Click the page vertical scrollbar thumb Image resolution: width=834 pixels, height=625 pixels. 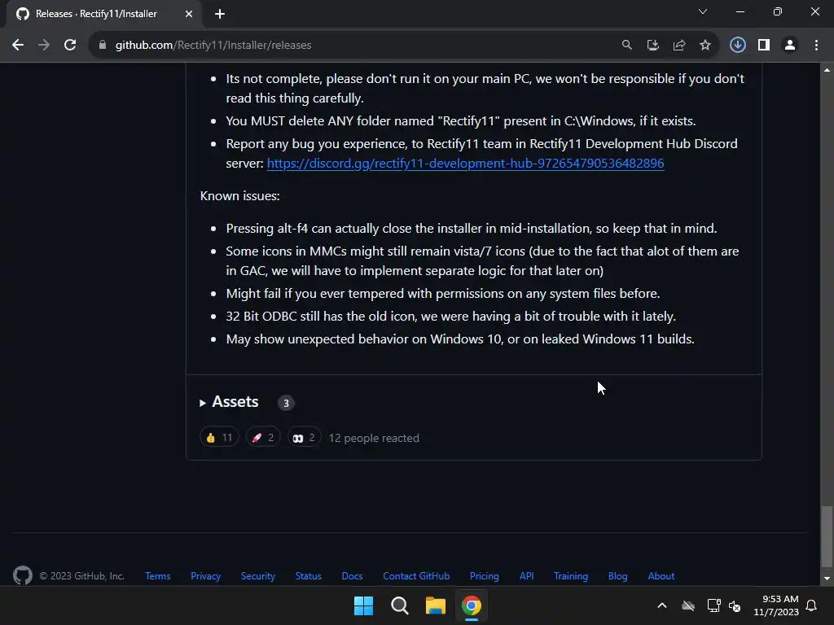827,537
